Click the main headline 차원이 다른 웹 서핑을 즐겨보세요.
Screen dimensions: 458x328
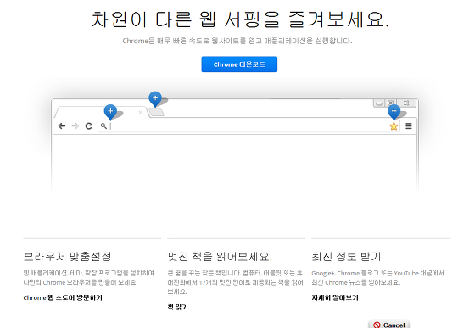coord(240,19)
